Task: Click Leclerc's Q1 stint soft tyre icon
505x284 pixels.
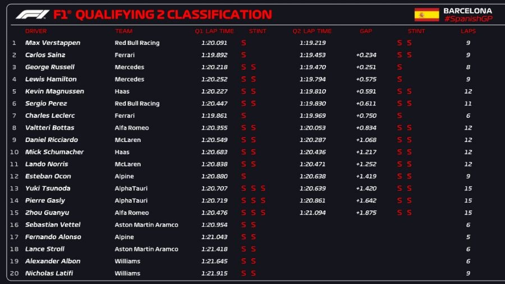Action: click(244, 116)
